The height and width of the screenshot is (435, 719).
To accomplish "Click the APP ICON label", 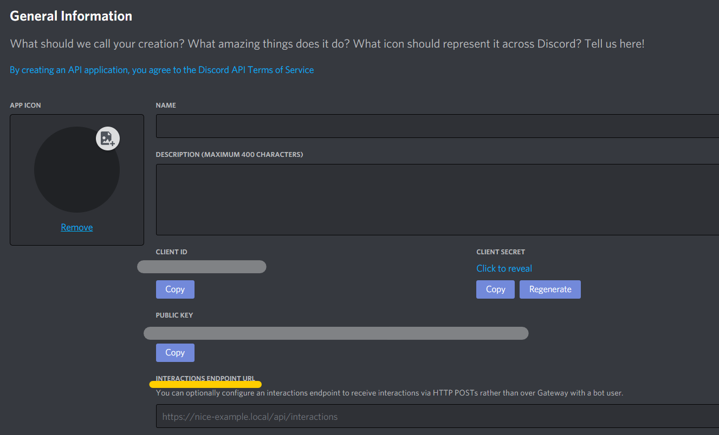I will [x=25, y=106].
